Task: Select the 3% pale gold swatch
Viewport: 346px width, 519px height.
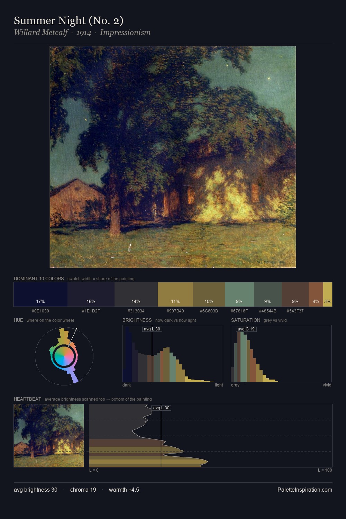Action: click(328, 294)
